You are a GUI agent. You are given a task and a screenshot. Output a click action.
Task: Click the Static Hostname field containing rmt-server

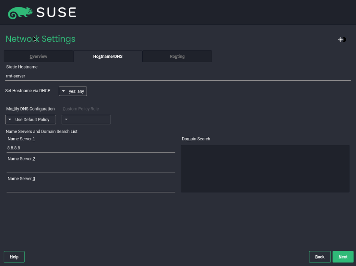point(178,76)
